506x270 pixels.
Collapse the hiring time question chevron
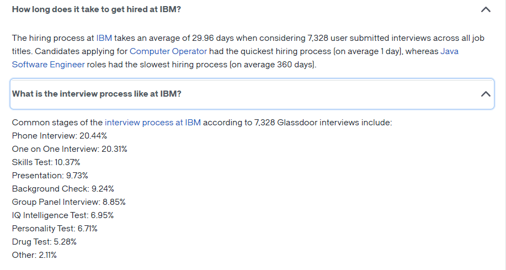[x=486, y=10]
